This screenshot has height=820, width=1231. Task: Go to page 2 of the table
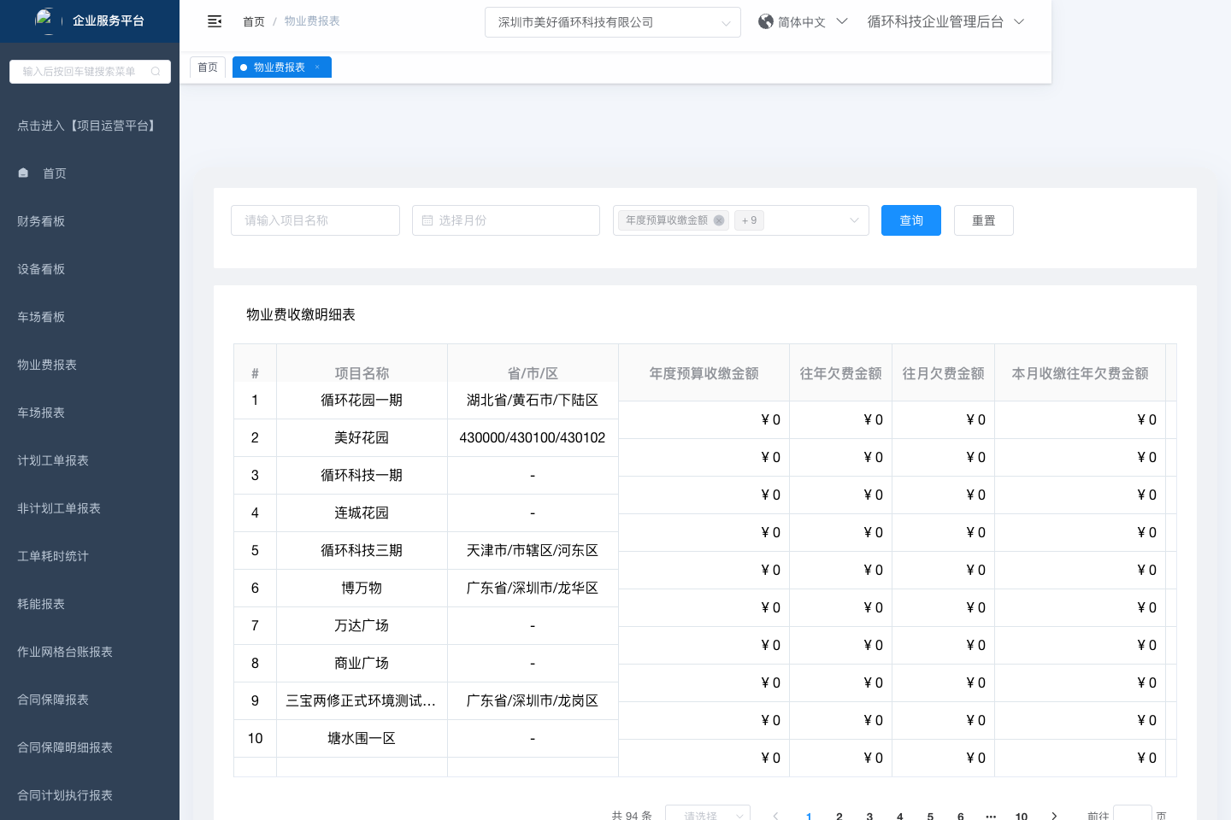pyautogui.click(x=839, y=816)
